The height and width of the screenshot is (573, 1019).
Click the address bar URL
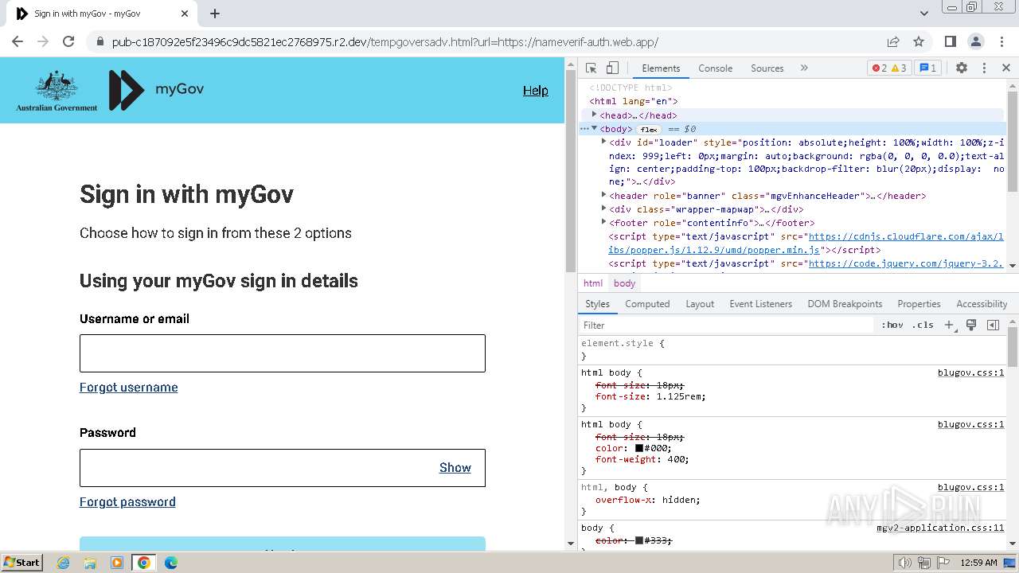(x=385, y=42)
